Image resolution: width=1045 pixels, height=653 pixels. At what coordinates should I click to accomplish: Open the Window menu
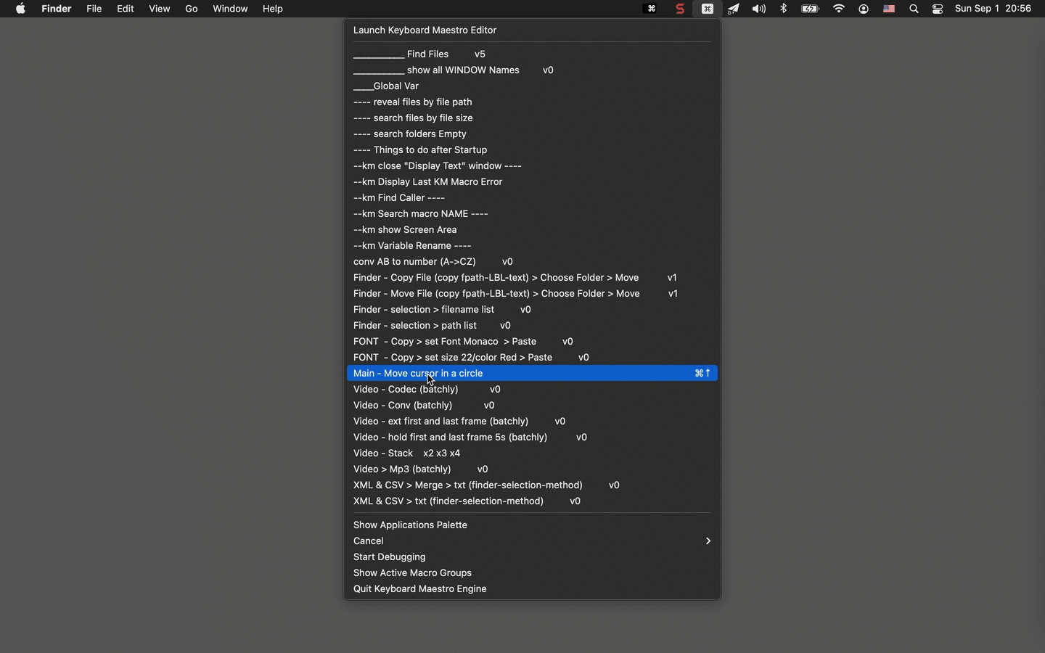click(231, 9)
